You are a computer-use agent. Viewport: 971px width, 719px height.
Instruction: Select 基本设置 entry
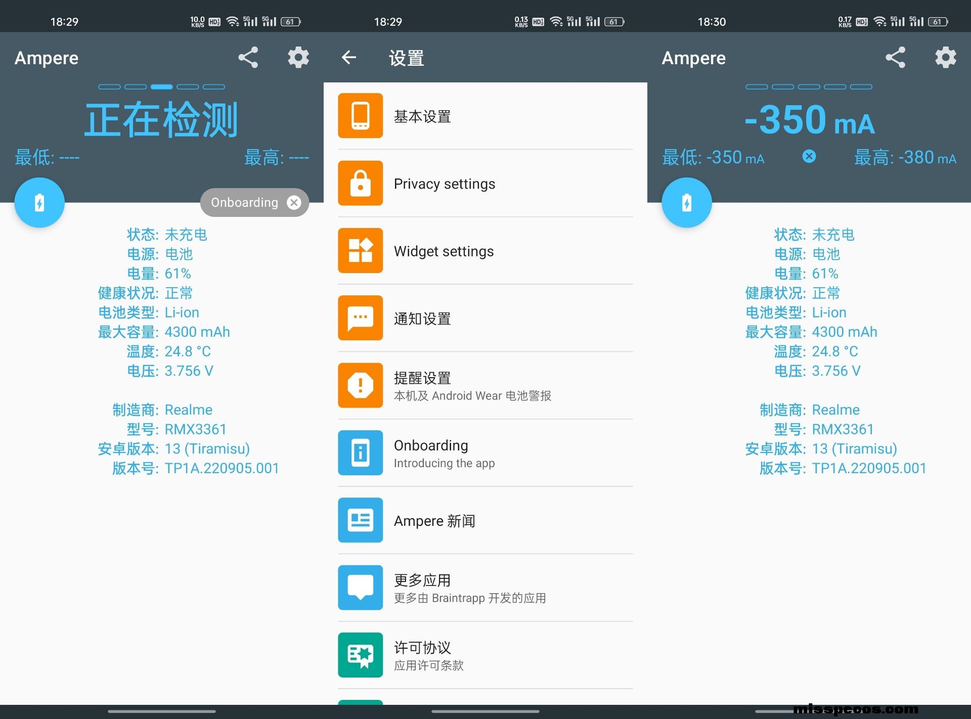click(485, 116)
